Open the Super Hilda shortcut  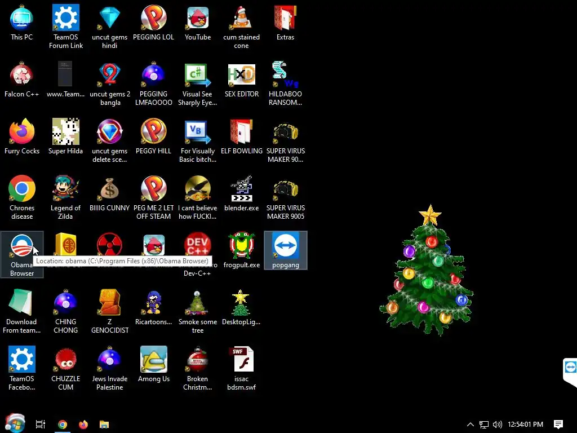(x=65, y=136)
